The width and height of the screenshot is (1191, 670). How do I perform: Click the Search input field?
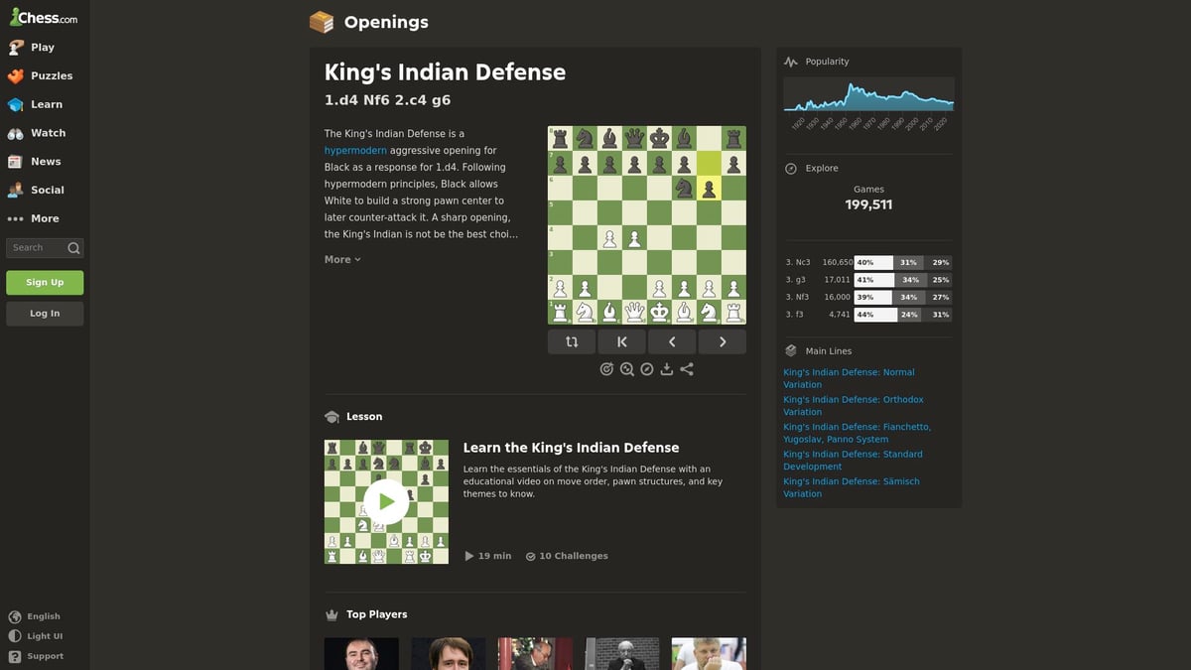(x=38, y=247)
